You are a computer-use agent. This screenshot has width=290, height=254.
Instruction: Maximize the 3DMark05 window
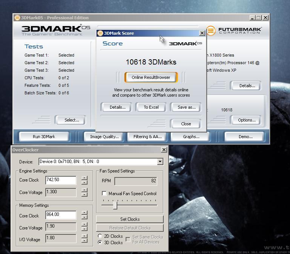[259, 18]
